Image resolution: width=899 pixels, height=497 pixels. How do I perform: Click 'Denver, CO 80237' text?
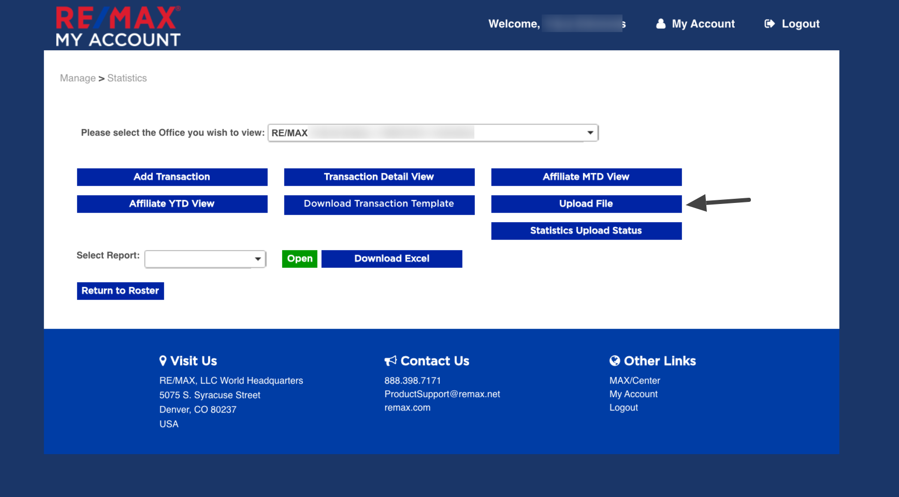pyautogui.click(x=198, y=410)
